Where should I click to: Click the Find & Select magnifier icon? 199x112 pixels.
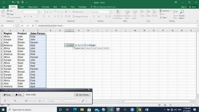182,12
